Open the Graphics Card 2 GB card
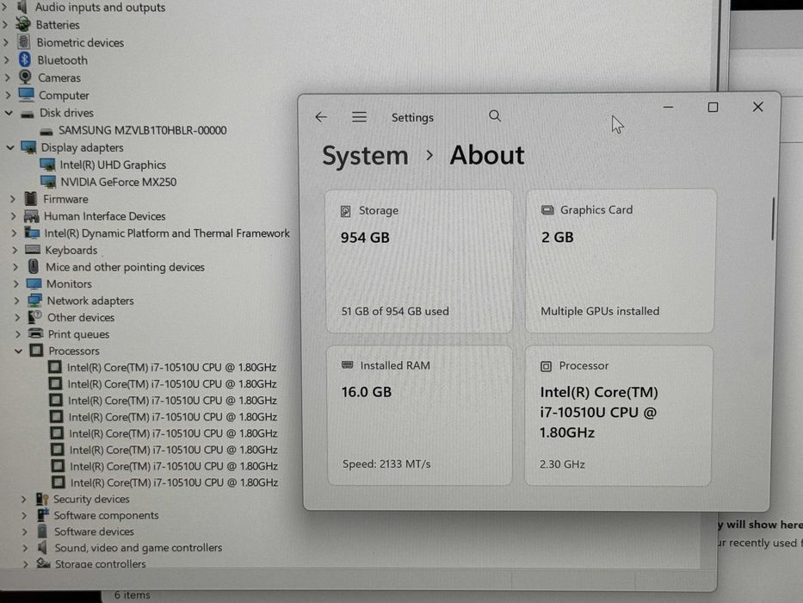This screenshot has height=603, width=803. point(621,261)
